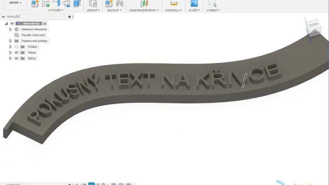Click the folder icon of Tělesa
The image size is (329, 185).
pyautogui.click(x=23, y=52)
